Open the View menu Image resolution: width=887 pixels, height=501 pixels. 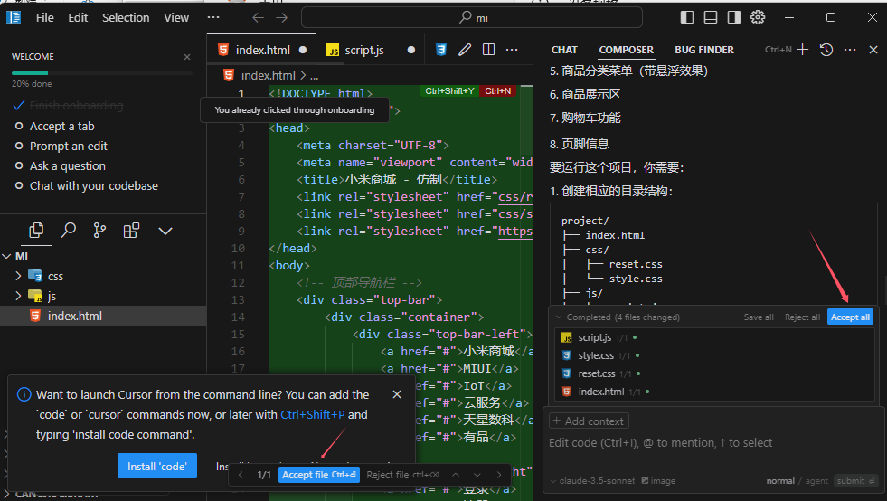click(176, 17)
